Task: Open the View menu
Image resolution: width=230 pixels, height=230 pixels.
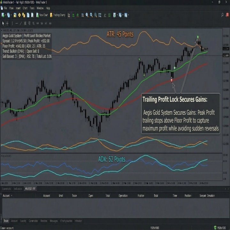Action: (x=11, y=8)
